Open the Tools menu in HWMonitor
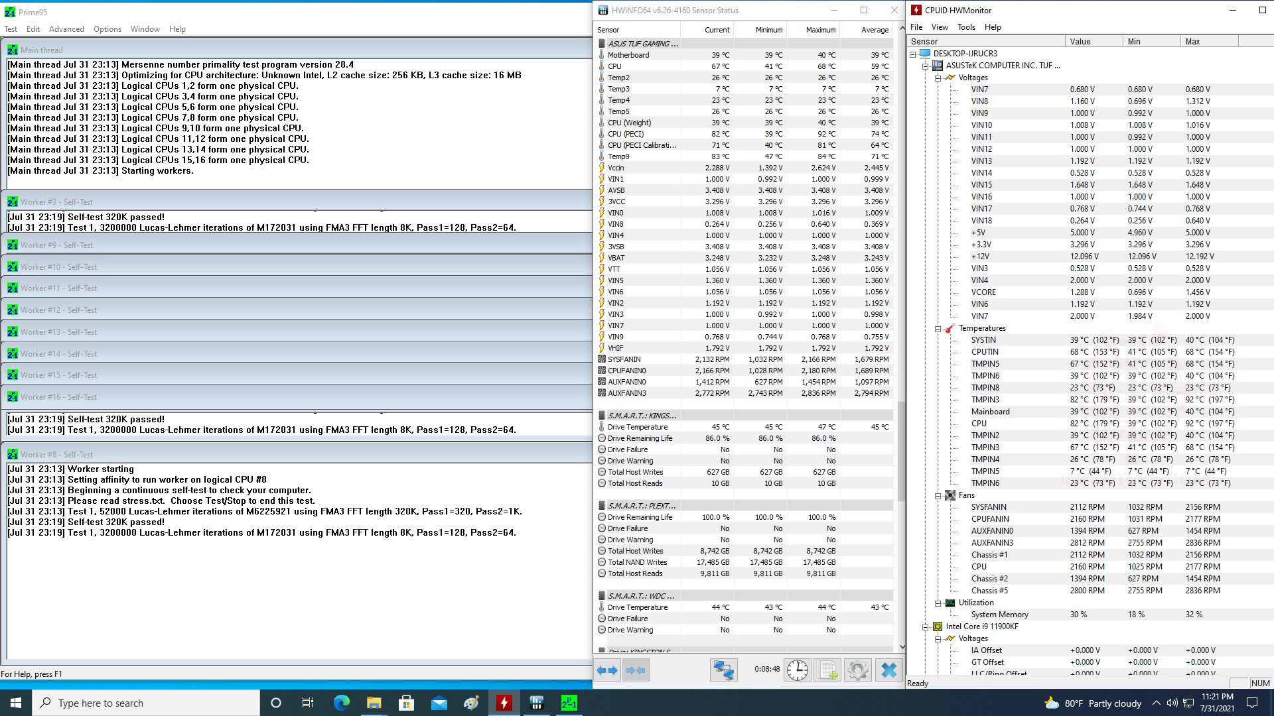Image resolution: width=1274 pixels, height=716 pixels. [966, 27]
